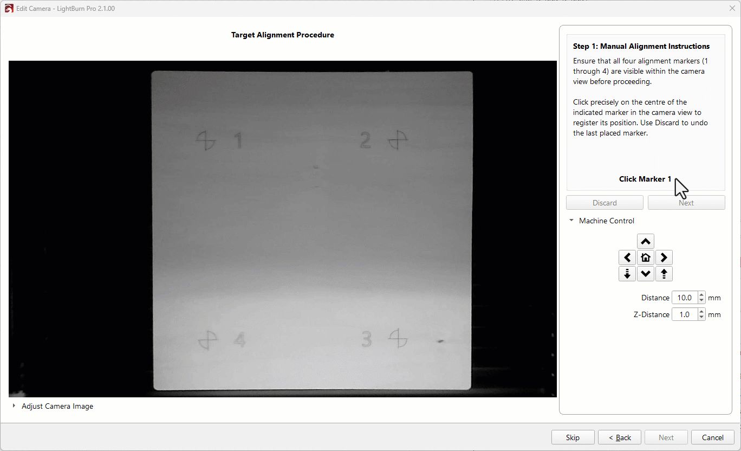Click the centre of marker 3 in camera view
This screenshot has height=451, width=741.
[398, 339]
